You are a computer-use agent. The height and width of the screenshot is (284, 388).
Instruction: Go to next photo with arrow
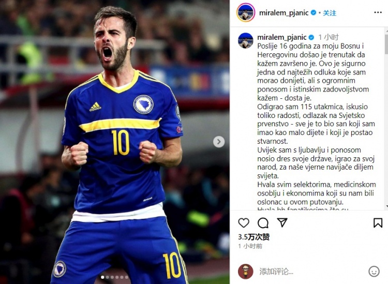[x=219, y=142]
